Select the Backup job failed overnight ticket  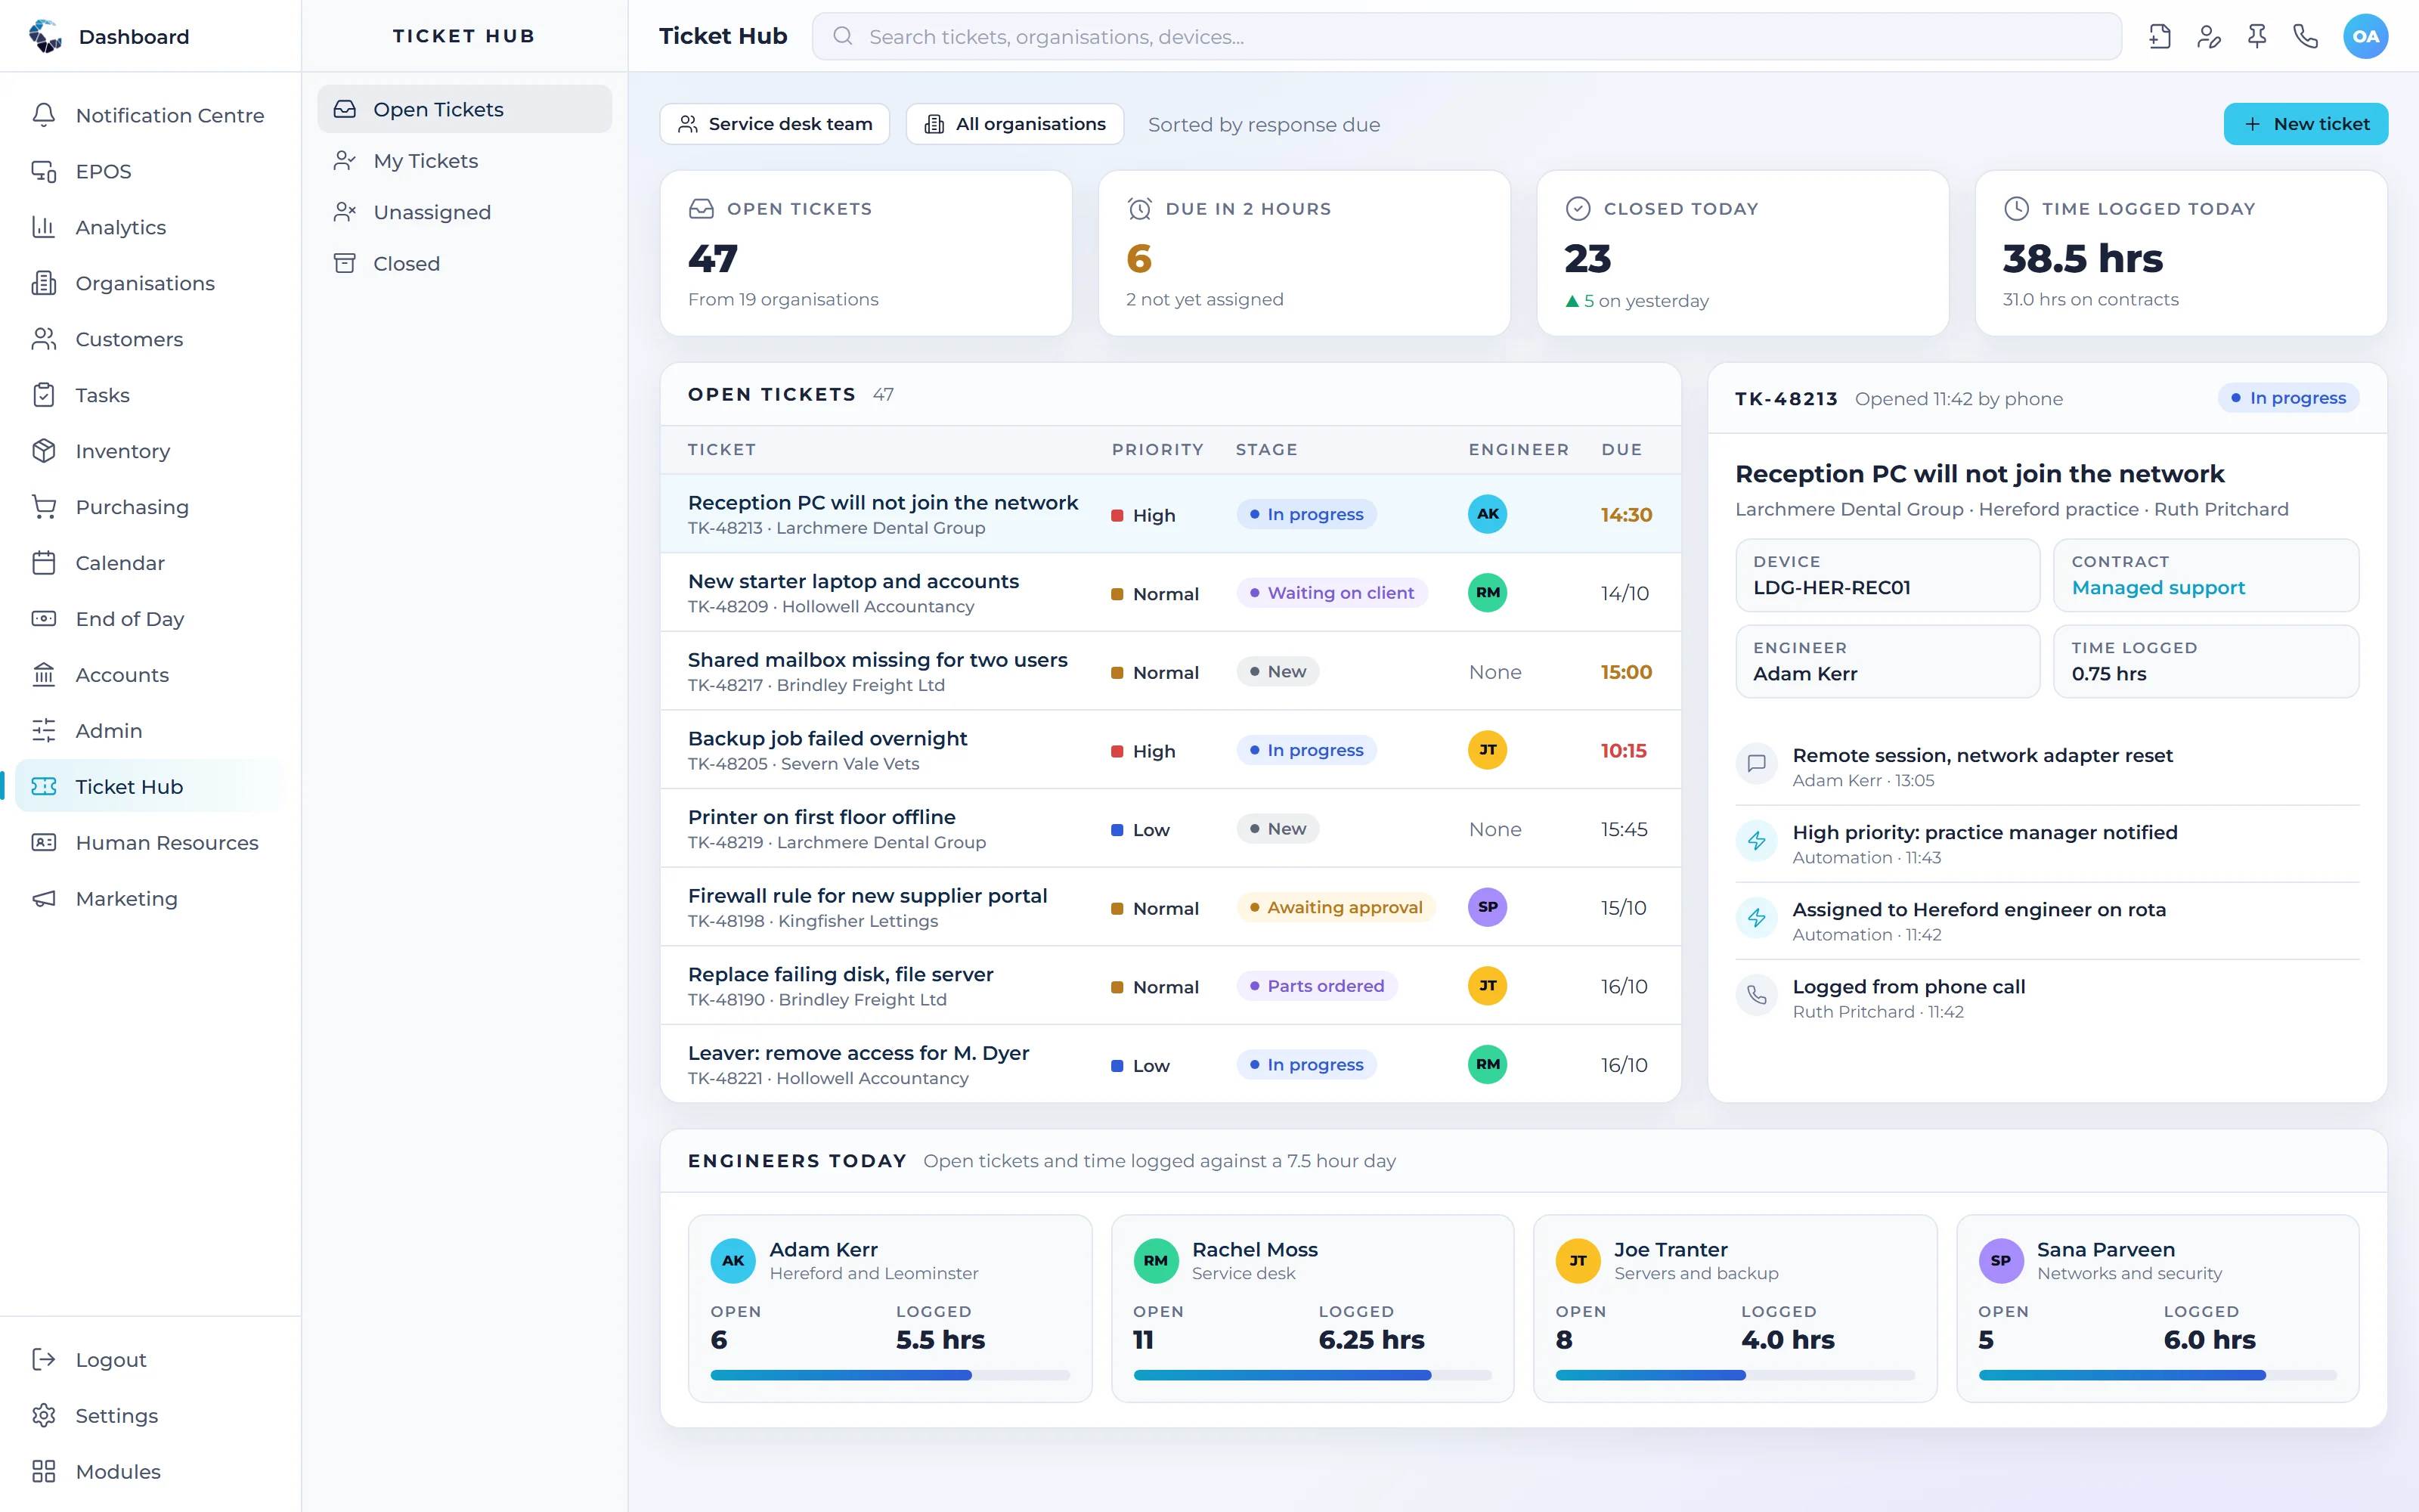point(1170,750)
